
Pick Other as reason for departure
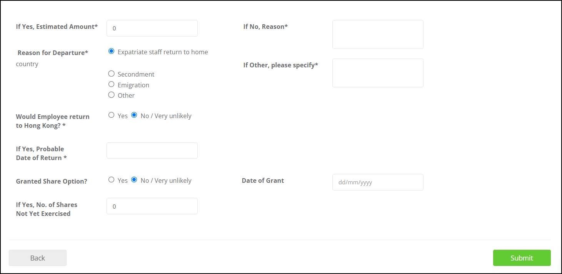click(112, 95)
